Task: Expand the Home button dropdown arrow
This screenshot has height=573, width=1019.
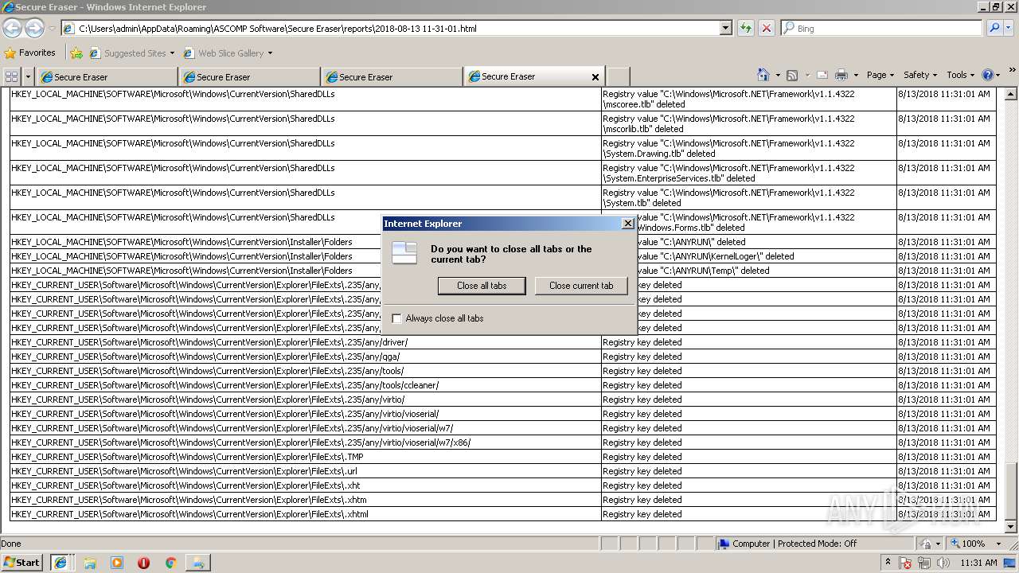Action: pos(777,75)
